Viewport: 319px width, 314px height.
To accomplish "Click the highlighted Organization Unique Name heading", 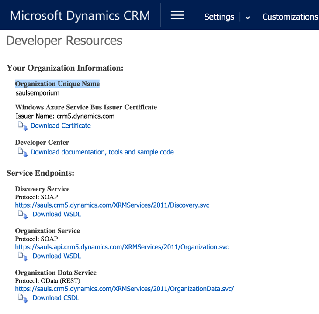I will tap(57, 84).
